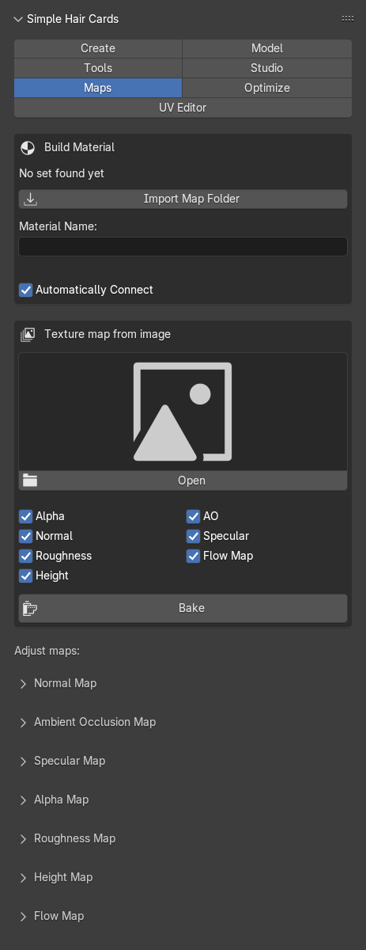366x950 pixels.
Task: Expand the Flow Map adjust section
Action: pyautogui.click(x=24, y=916)
